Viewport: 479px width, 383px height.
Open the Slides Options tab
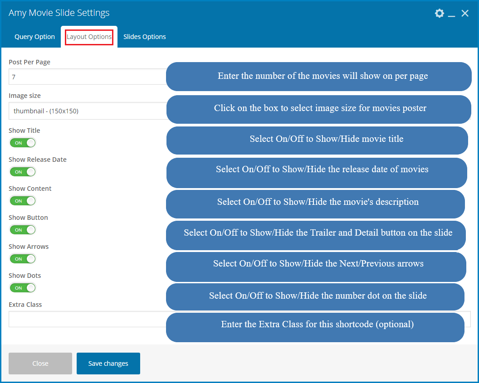point(144,37)
